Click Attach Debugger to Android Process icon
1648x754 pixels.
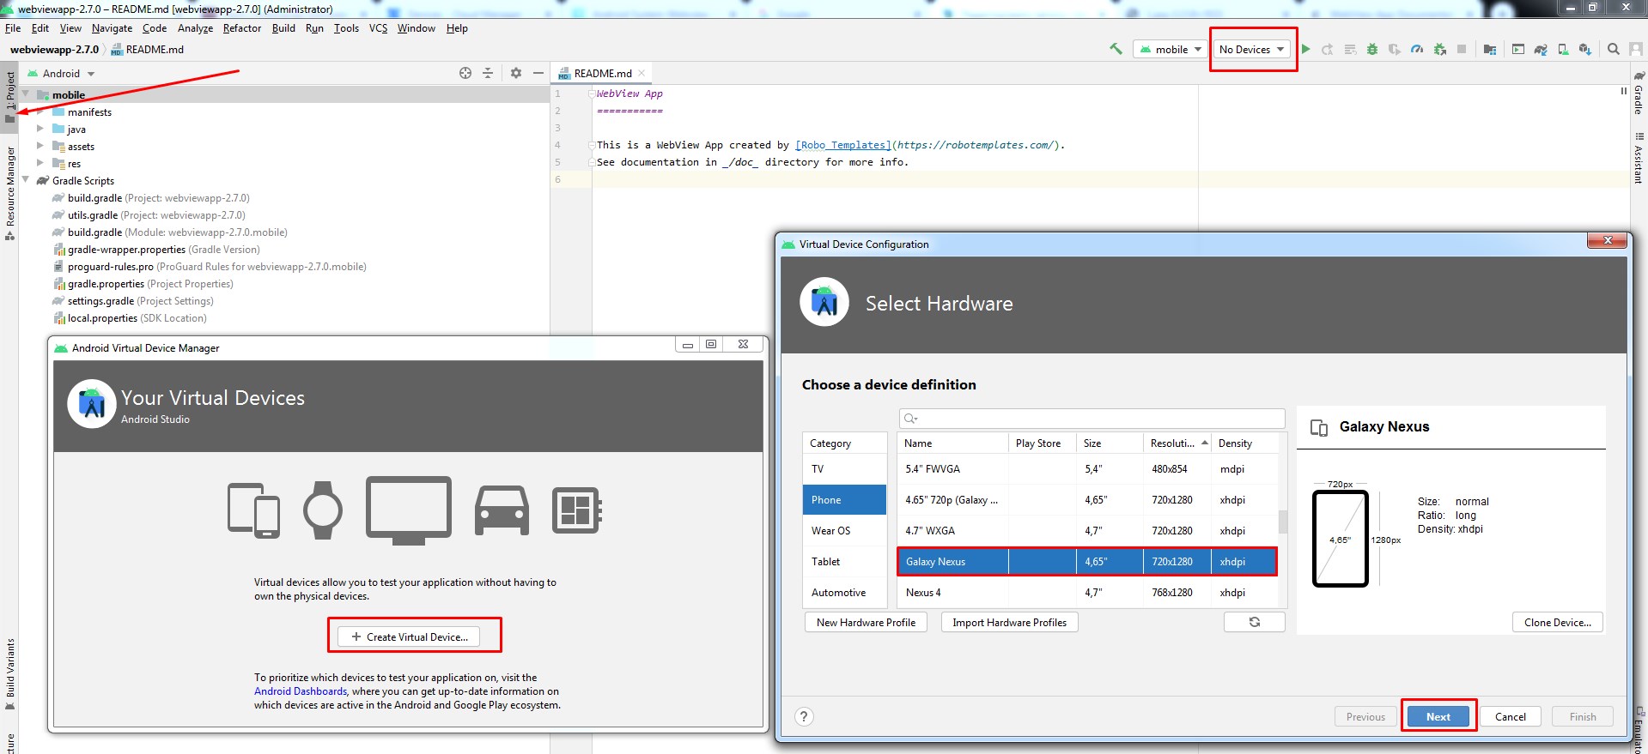[1440, 49]
